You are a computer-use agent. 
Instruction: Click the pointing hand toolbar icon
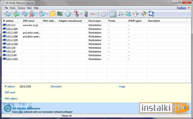(x=94, y=14)
